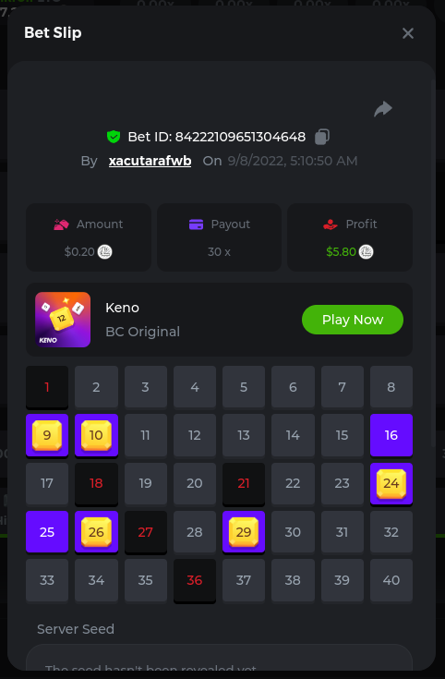The height and width of the screenshot is (679, 445).
Task: Select Keno tile number 9
Action: click(x=47, y=435)
